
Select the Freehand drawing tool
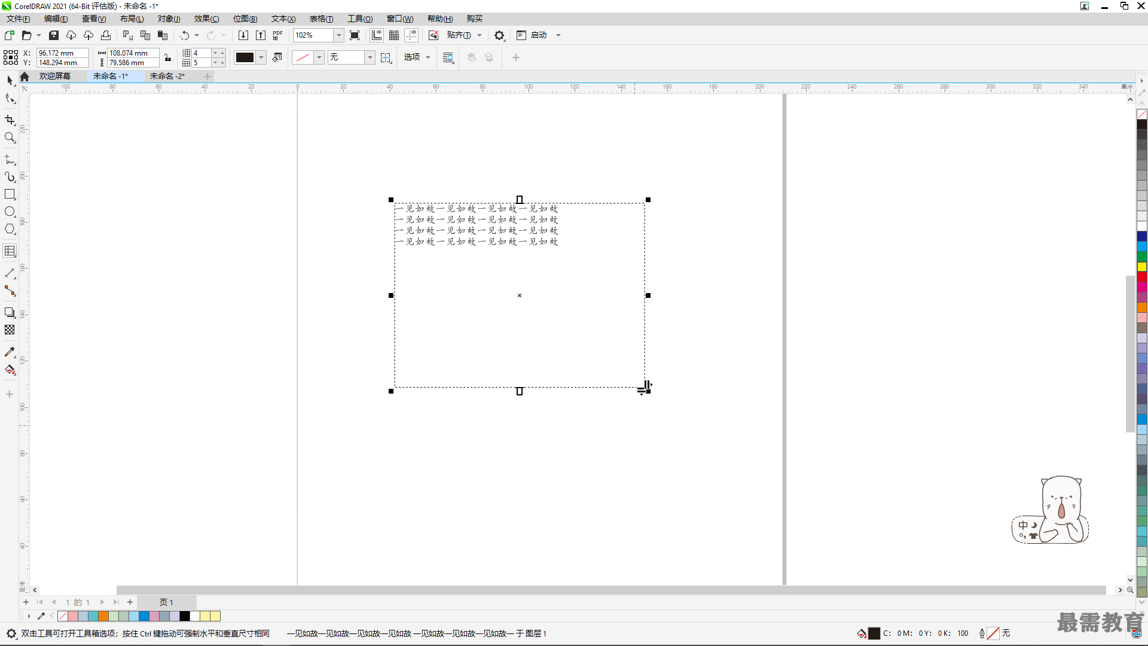point(10,160)
